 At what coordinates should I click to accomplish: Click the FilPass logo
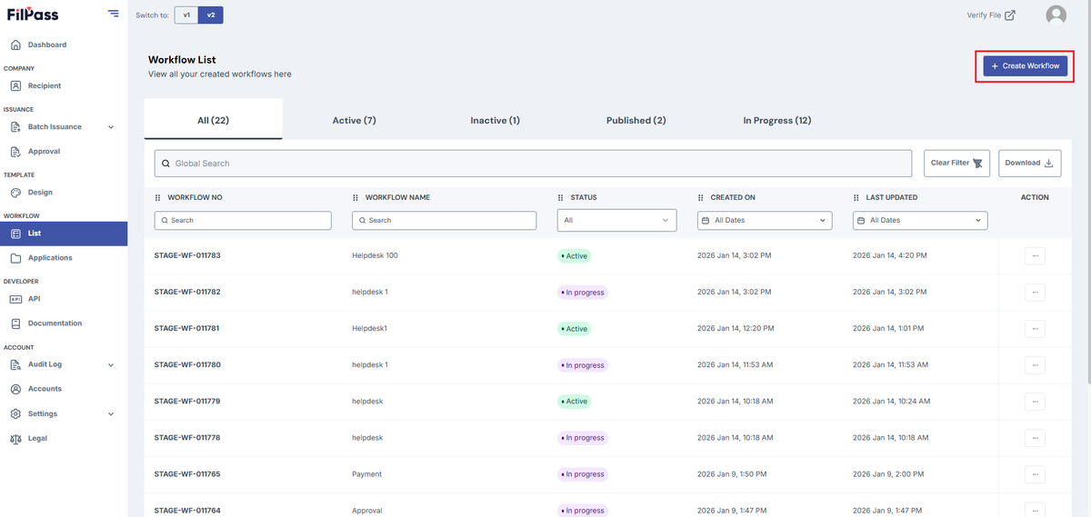pyautogui.click(x=33, y=14)
